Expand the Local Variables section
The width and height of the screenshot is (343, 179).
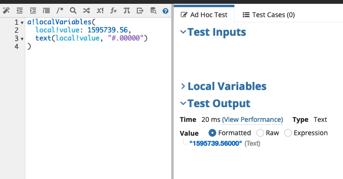(183, 86)
